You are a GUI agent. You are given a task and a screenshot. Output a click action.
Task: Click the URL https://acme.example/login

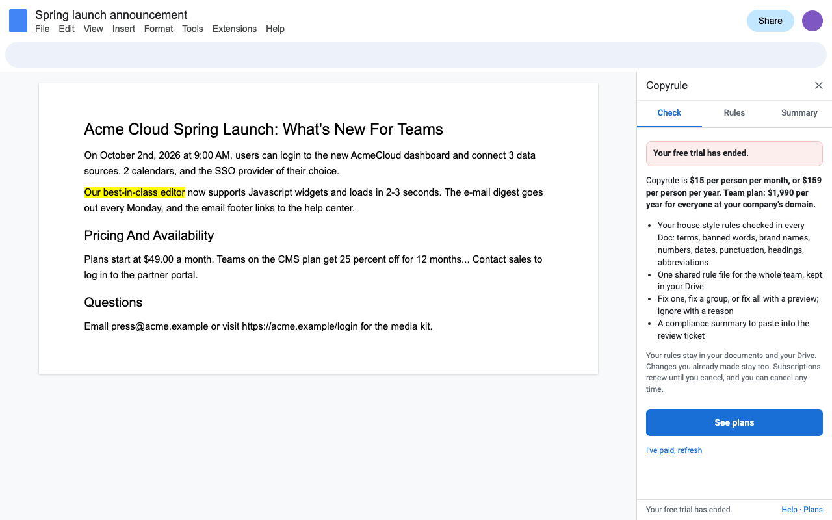[x=300, y=326]
